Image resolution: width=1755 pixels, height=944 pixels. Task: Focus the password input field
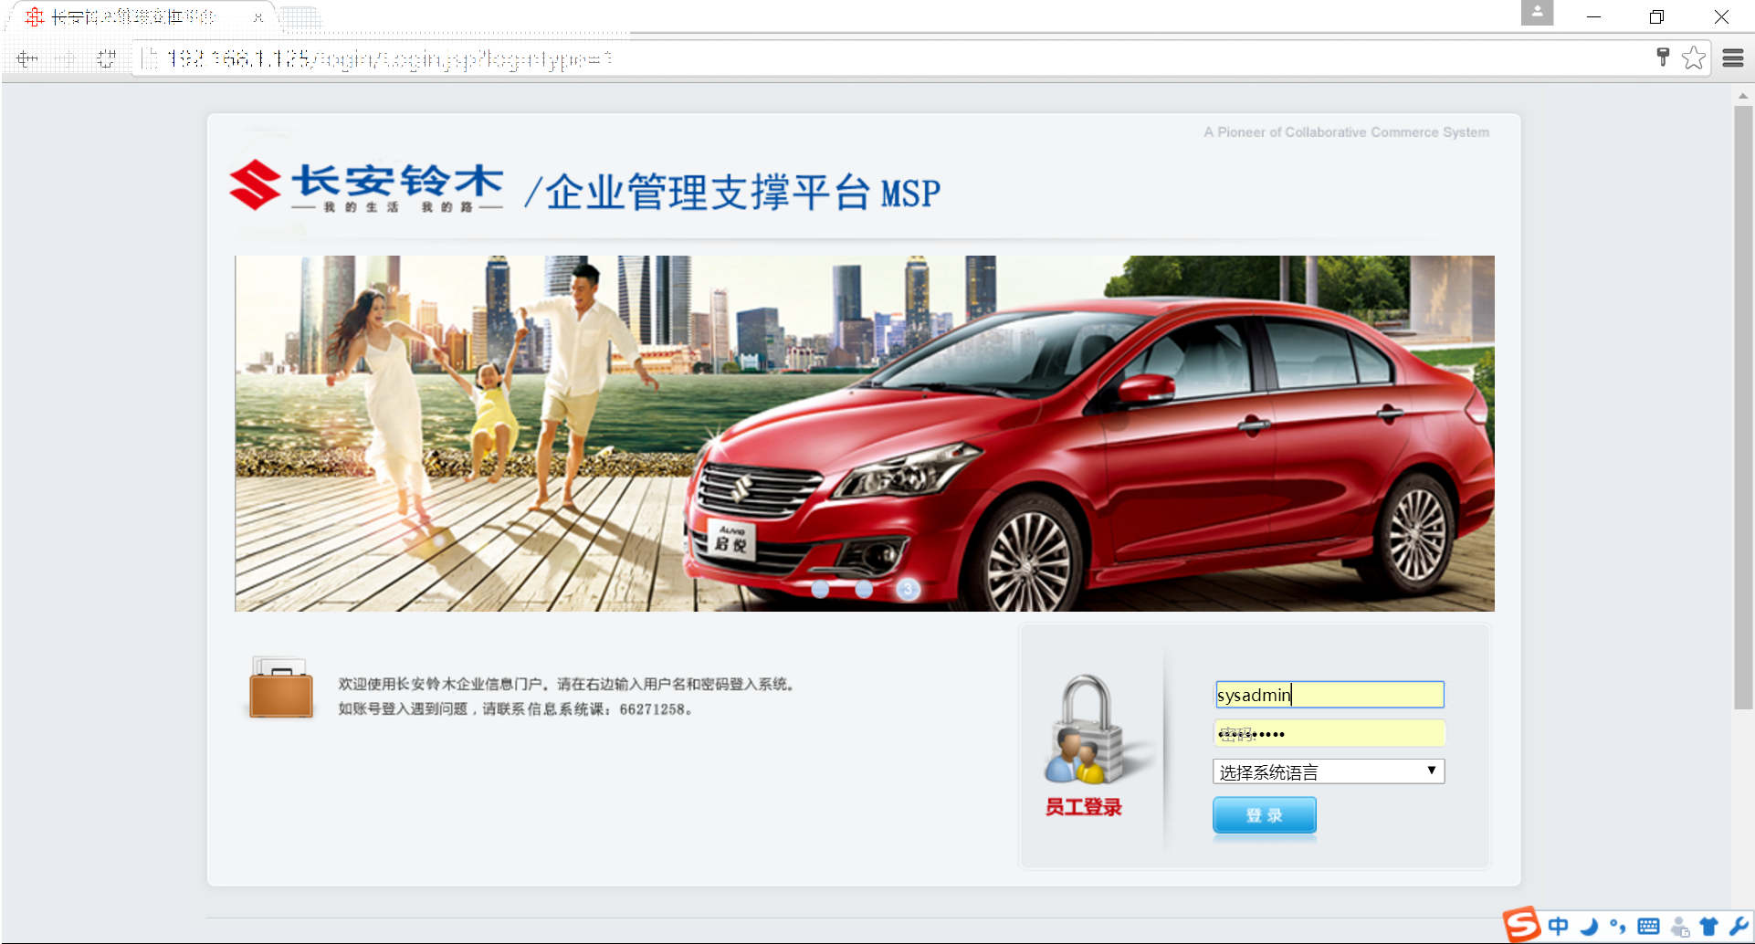click(1329, 733)
